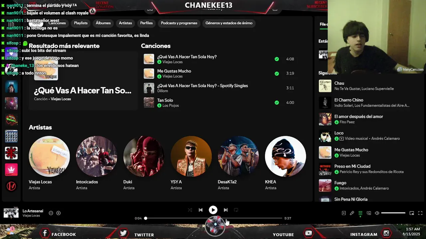Toggle saved check for Me Gustas Mucho 3:19
426x239 pixels.
pos(277,74)
